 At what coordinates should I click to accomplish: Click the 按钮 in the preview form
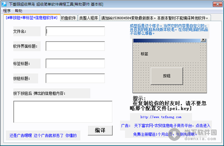(167, 76)
